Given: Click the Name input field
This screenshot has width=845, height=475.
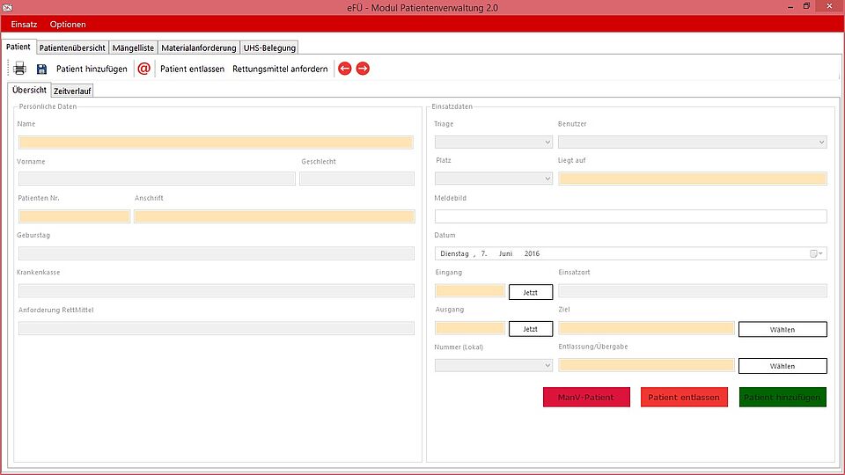Looking at the screenshot, I should [217, 142].
